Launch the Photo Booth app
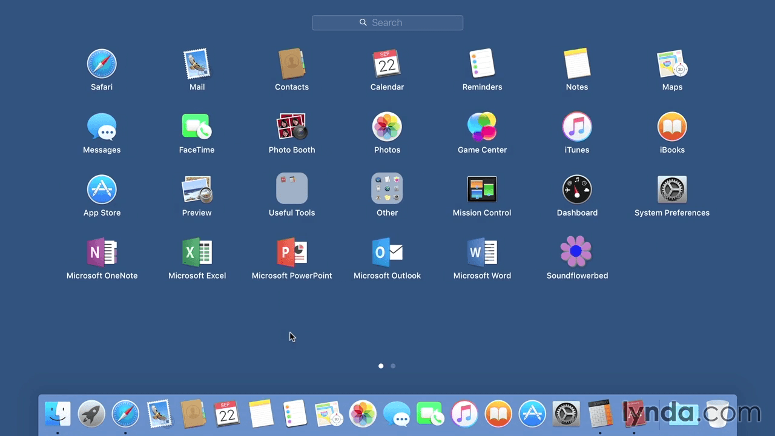Image resolution: width=775 pixels, height=436 pixels. click(292, 127)
